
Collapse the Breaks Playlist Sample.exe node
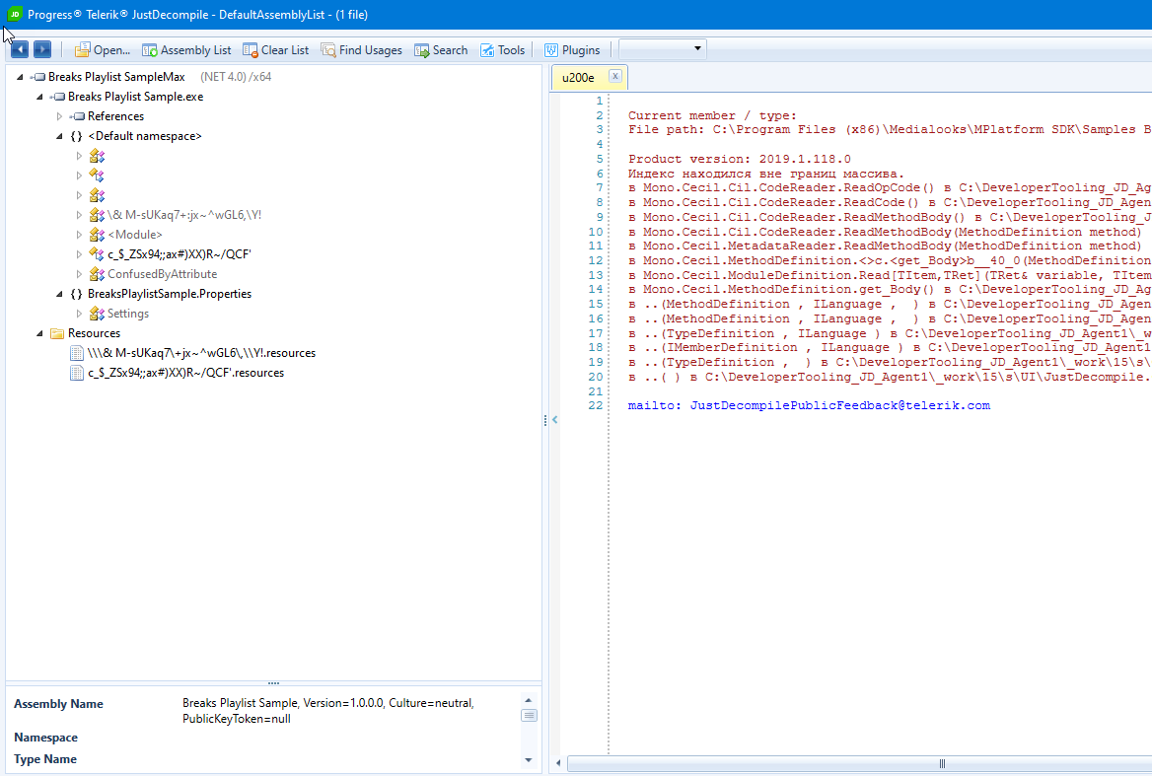(x=39, y=97)
